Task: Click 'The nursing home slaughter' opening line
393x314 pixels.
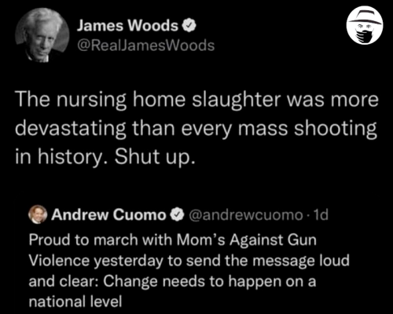Action: (x=148, y=100)
